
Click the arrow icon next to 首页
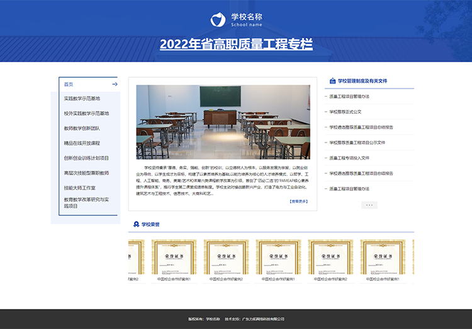click(x=115, y=84)
